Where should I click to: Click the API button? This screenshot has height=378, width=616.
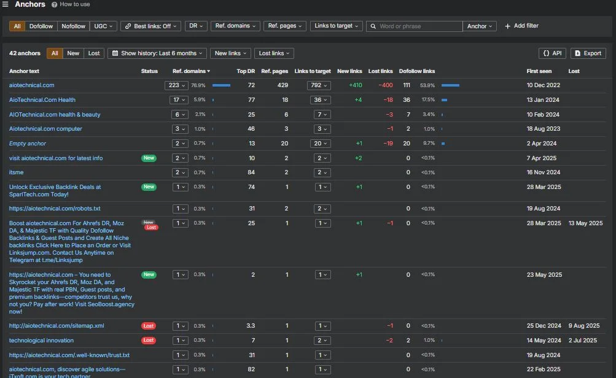pyautogui.click(x=552, y=53)
